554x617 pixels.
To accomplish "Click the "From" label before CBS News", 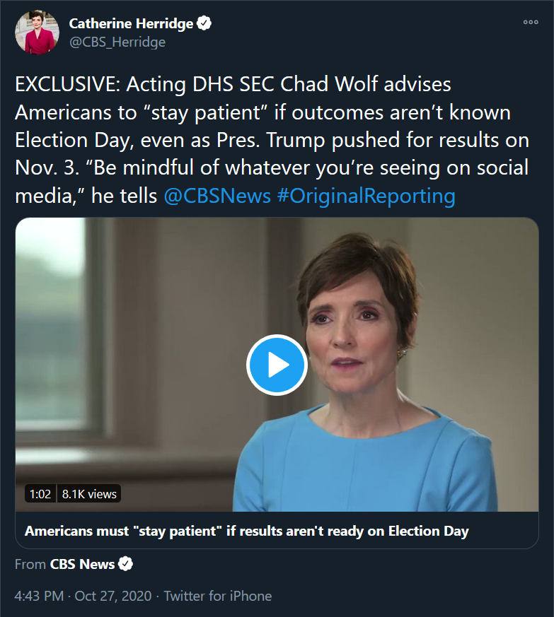I will pos(30,564).
